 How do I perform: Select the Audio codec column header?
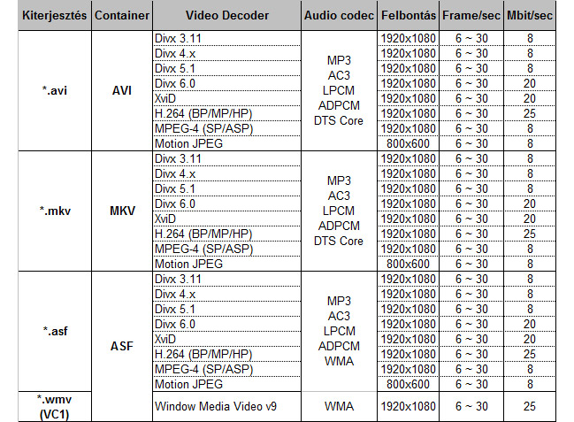point(340,17)
